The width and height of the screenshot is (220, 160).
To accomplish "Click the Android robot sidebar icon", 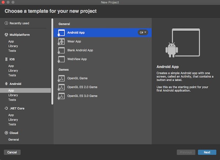I will [6, 84].
